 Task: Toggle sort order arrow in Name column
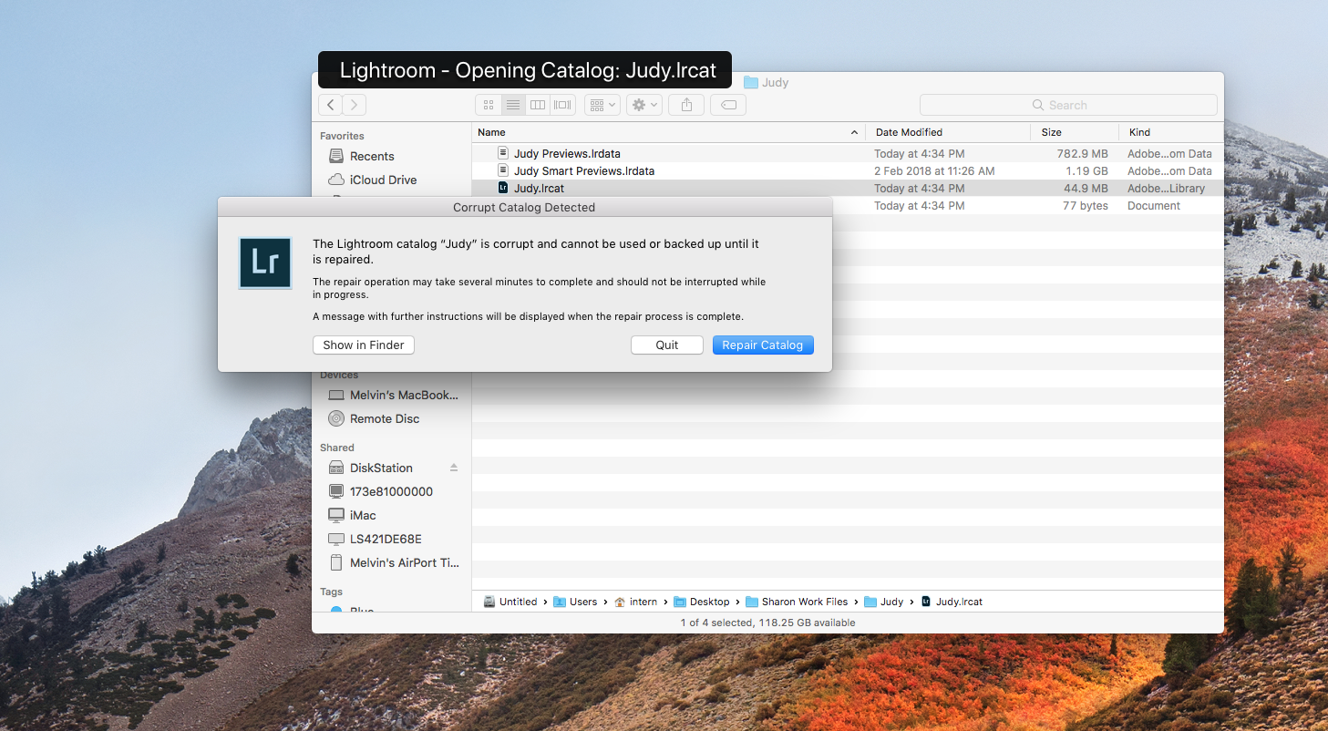854,133
